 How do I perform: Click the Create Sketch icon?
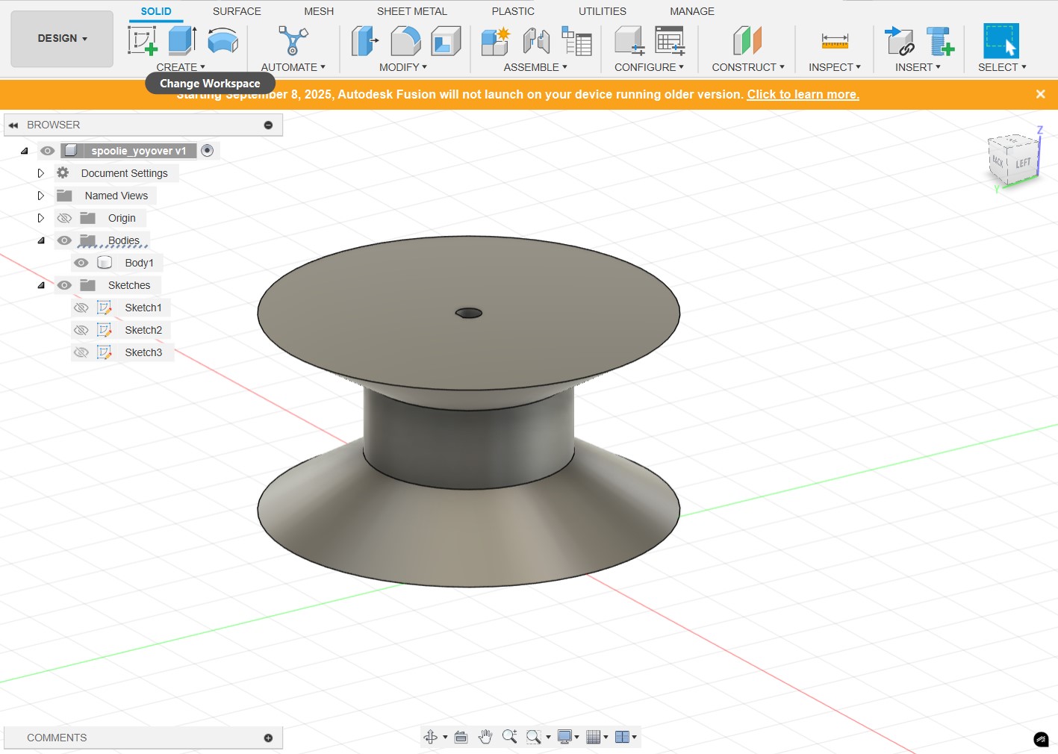click(x=142, y=40)
